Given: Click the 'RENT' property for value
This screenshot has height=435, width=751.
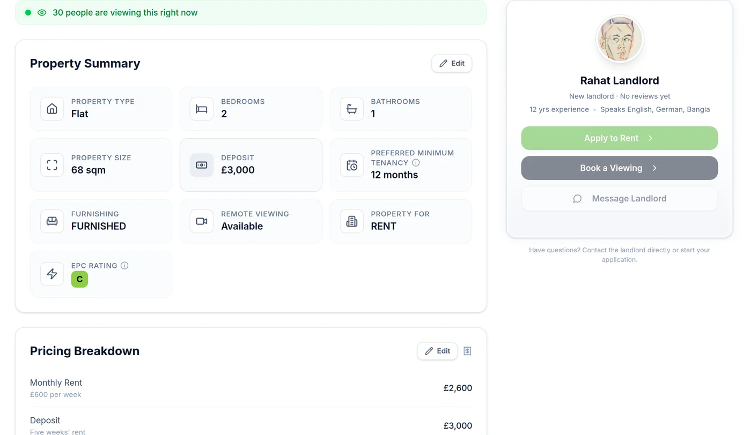Looking at the screenshot, I should pyautogui.click(x=384, y=226).
